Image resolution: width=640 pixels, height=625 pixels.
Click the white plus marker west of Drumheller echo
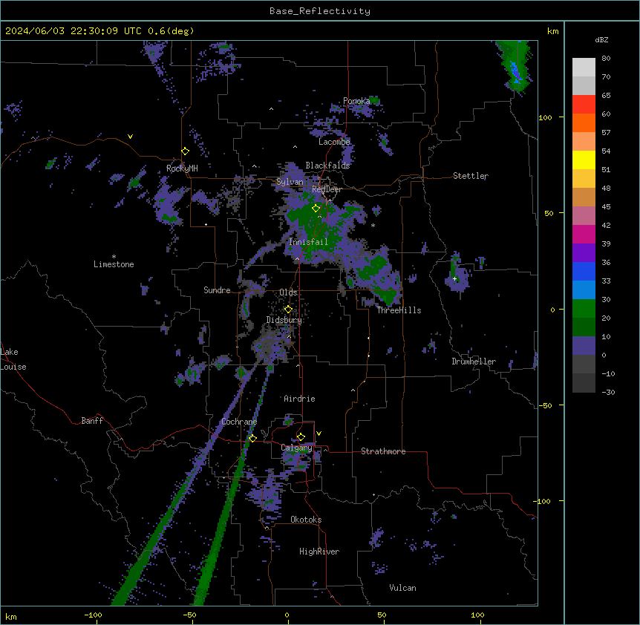coord(454,278)
